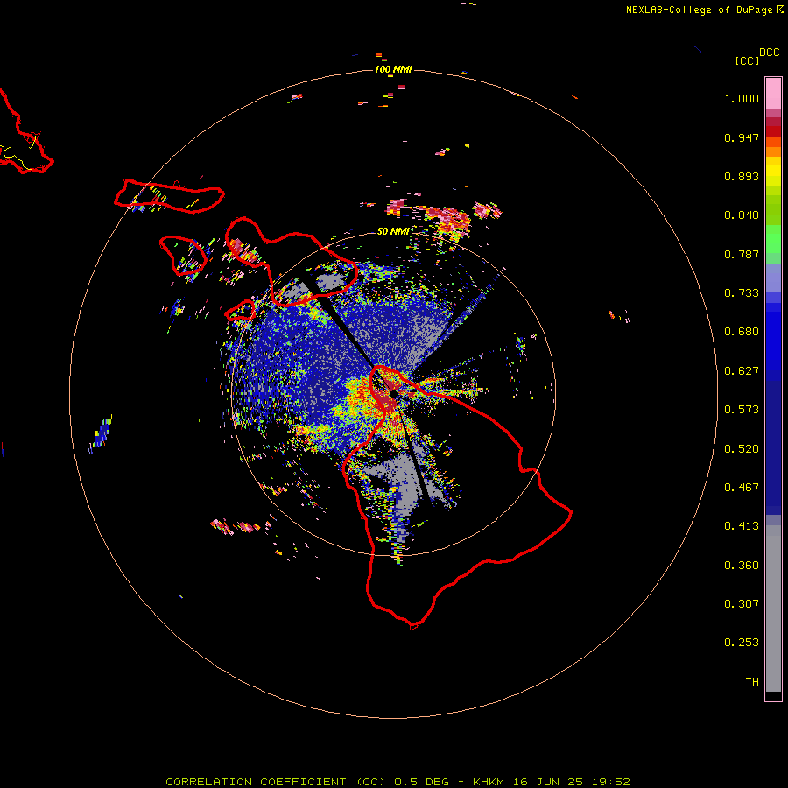This screenshot has height=788, width=788.
Task: Select the 0.307 scale value
Action: (742, 604)
